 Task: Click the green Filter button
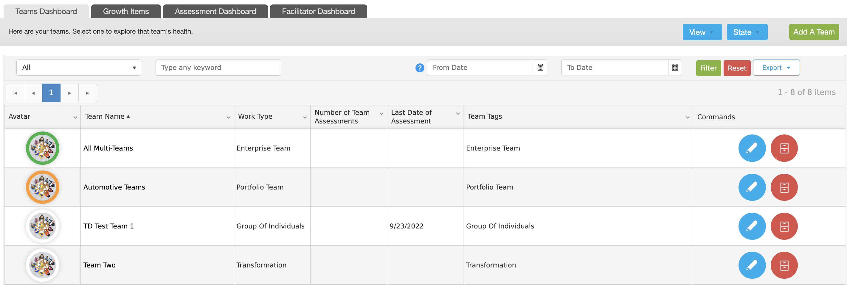click(x=708, y=68)
